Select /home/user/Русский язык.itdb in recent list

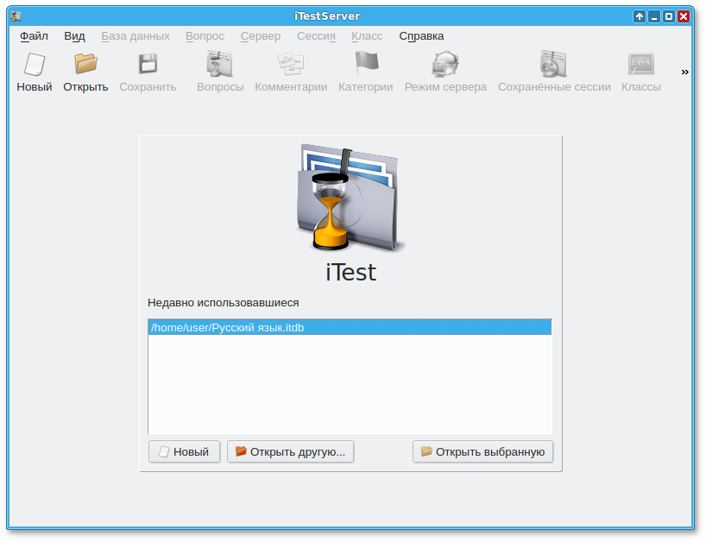tap(350, 327)
